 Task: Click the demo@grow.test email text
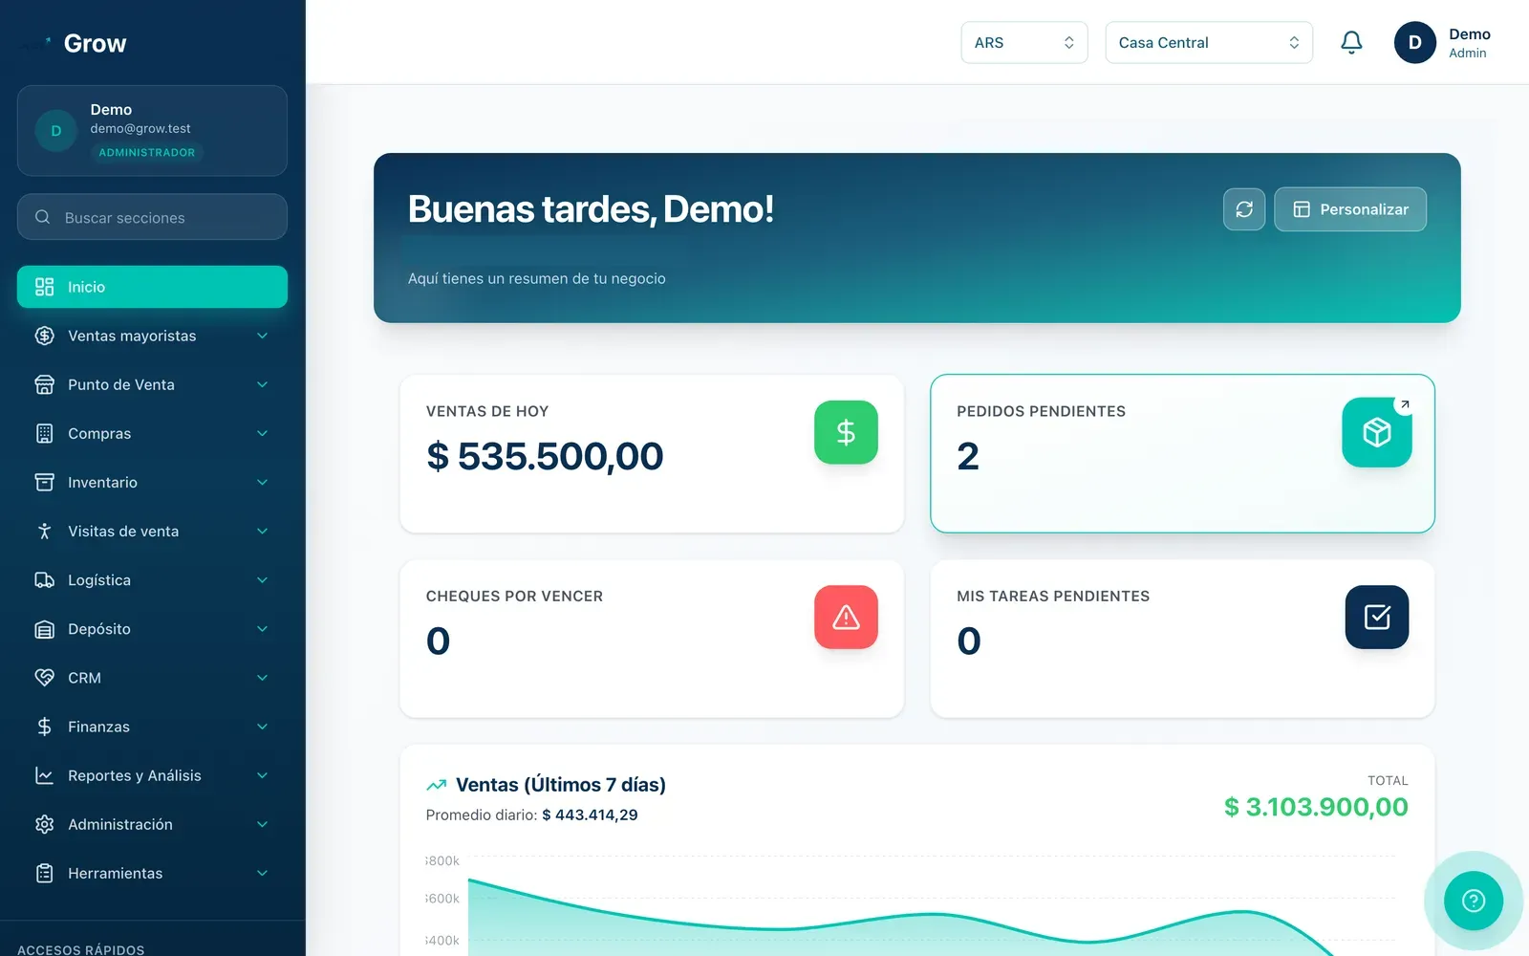140,128
